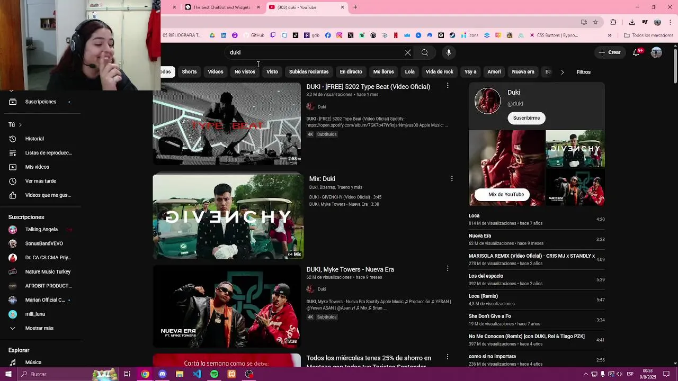Bookmark this page with the star icon
The image size is (678, 381).
595,22
